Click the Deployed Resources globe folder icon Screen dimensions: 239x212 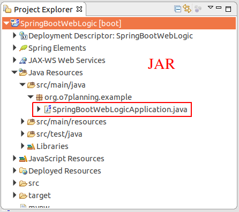pyautogui.click(x=23, y=171)
